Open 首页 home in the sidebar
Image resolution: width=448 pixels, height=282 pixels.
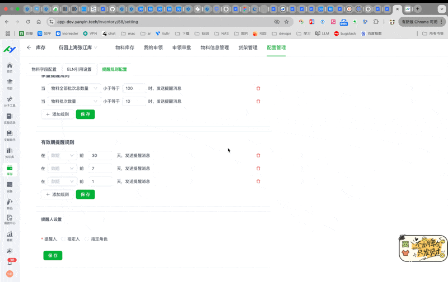pos(10,68)
